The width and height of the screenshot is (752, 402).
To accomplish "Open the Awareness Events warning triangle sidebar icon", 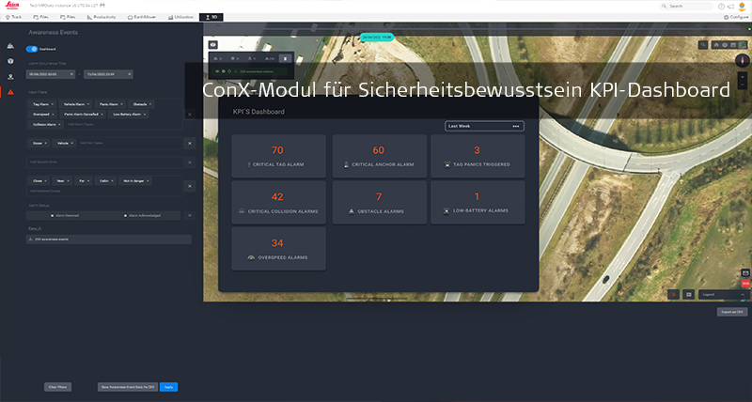I will tap(10, 92).
